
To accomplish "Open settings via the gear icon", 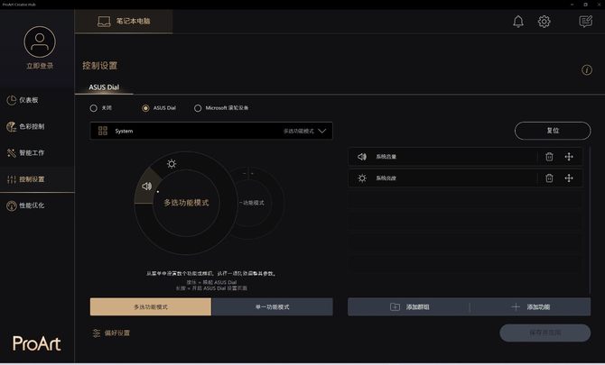I will point(544,21).
